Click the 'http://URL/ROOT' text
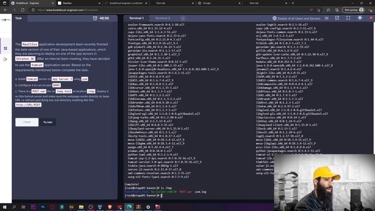375x211 pixels. click(x=28, y=105)
